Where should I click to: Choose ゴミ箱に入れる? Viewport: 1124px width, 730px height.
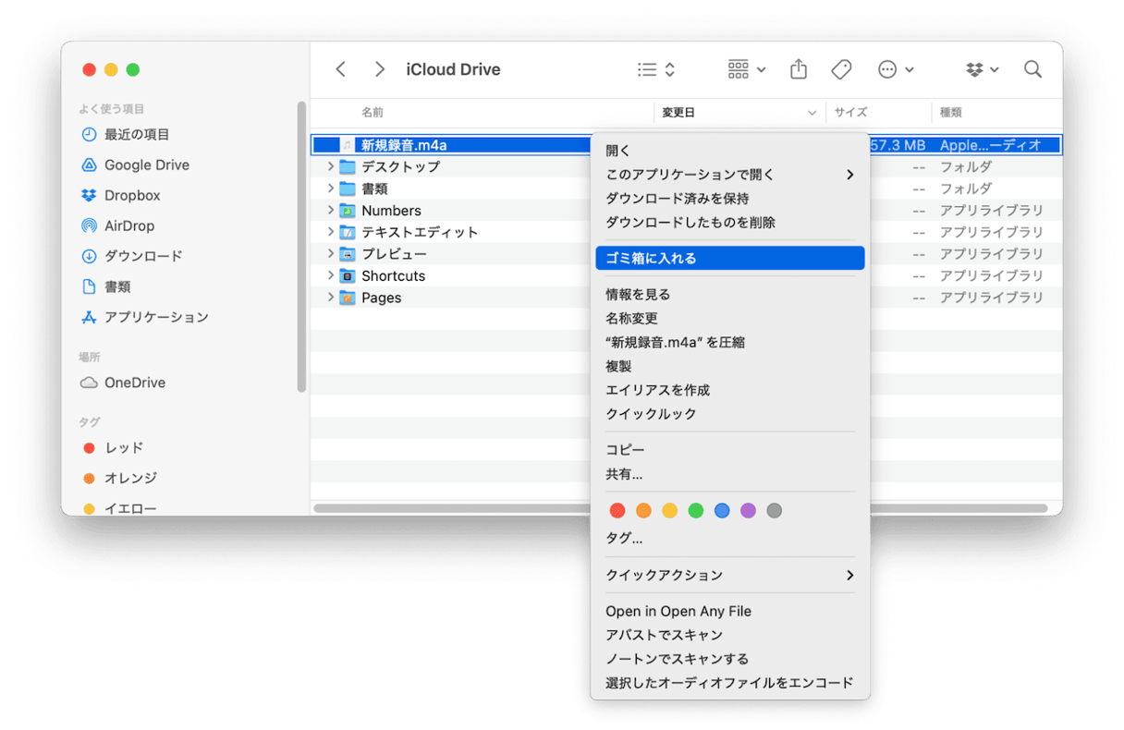click(730, 259)
